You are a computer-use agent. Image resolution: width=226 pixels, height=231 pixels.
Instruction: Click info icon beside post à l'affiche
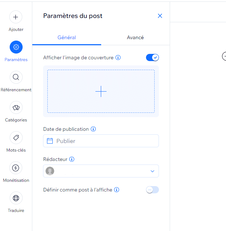117,190
